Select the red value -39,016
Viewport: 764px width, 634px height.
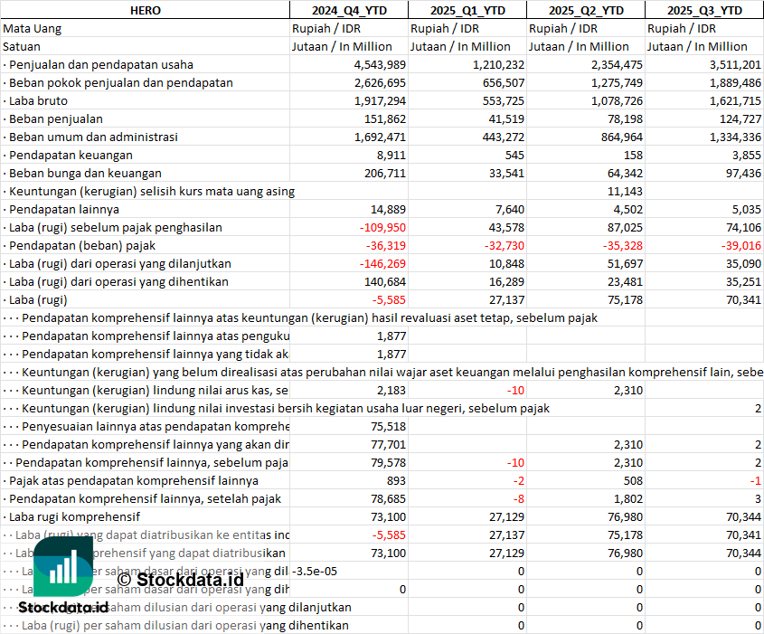tap(741, 245)
